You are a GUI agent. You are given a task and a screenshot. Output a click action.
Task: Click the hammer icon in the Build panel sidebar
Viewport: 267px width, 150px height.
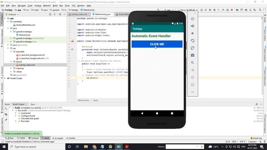(6, 109)
